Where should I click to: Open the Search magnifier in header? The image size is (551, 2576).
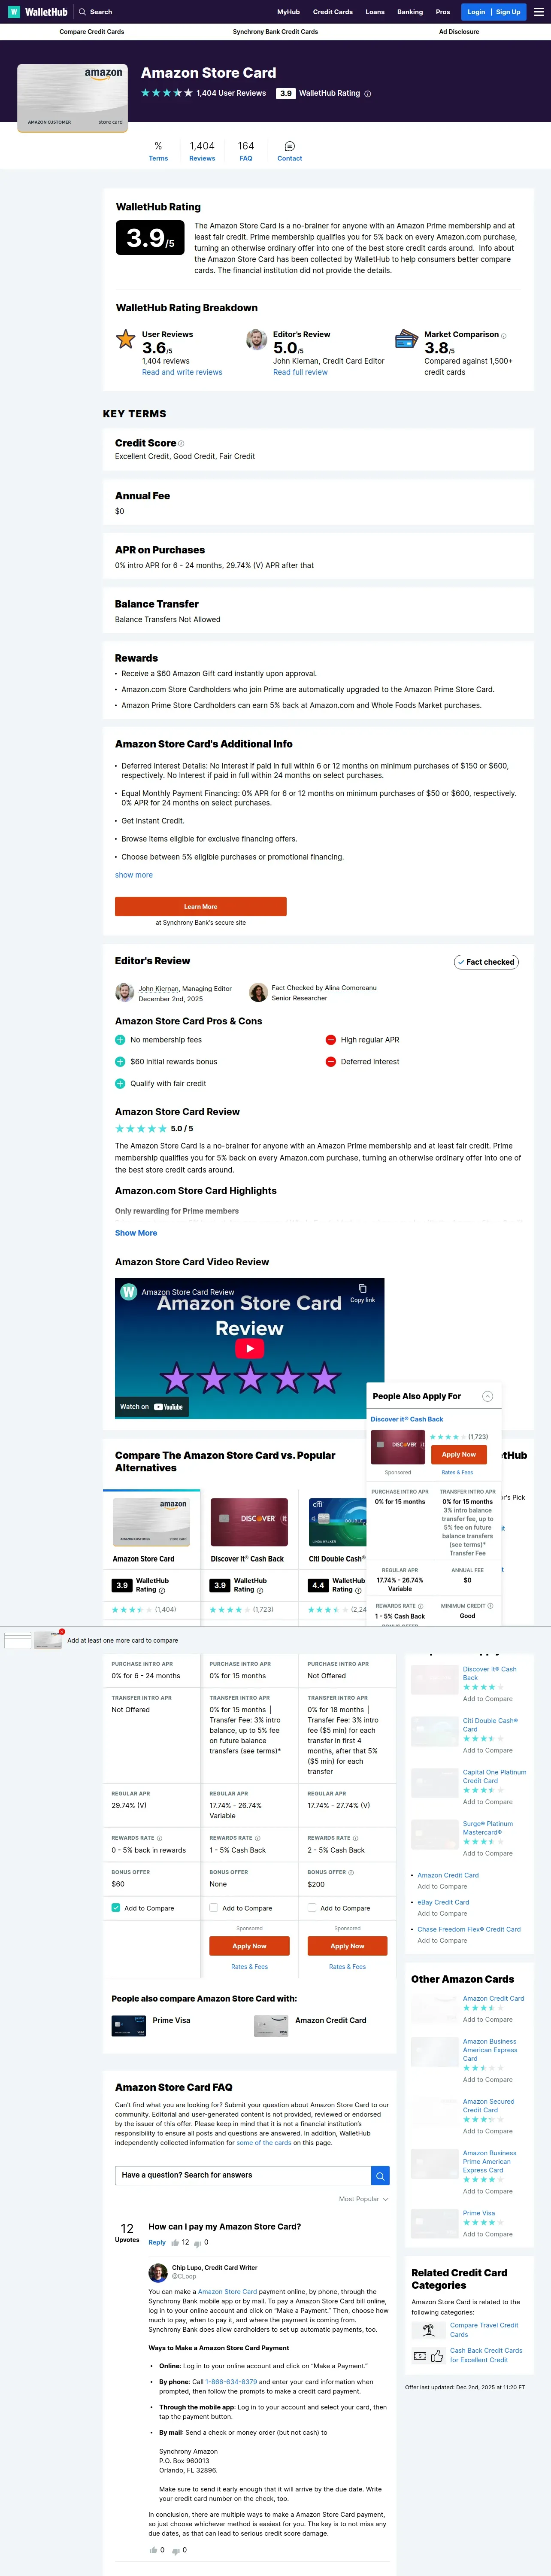83,12
